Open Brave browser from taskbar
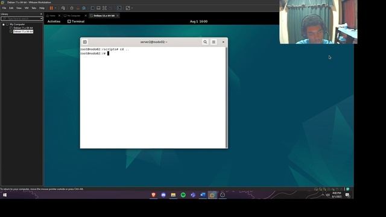 153,195
